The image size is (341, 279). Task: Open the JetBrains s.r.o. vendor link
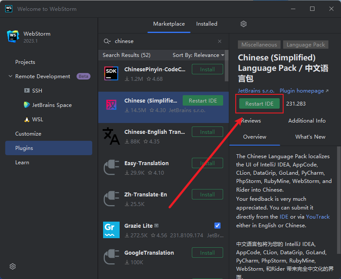(256, 91)
